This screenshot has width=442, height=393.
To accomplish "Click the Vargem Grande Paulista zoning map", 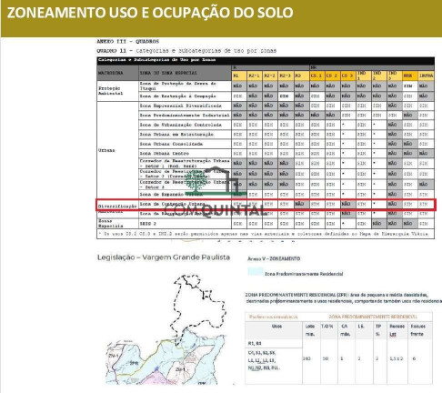I will 166,329.
